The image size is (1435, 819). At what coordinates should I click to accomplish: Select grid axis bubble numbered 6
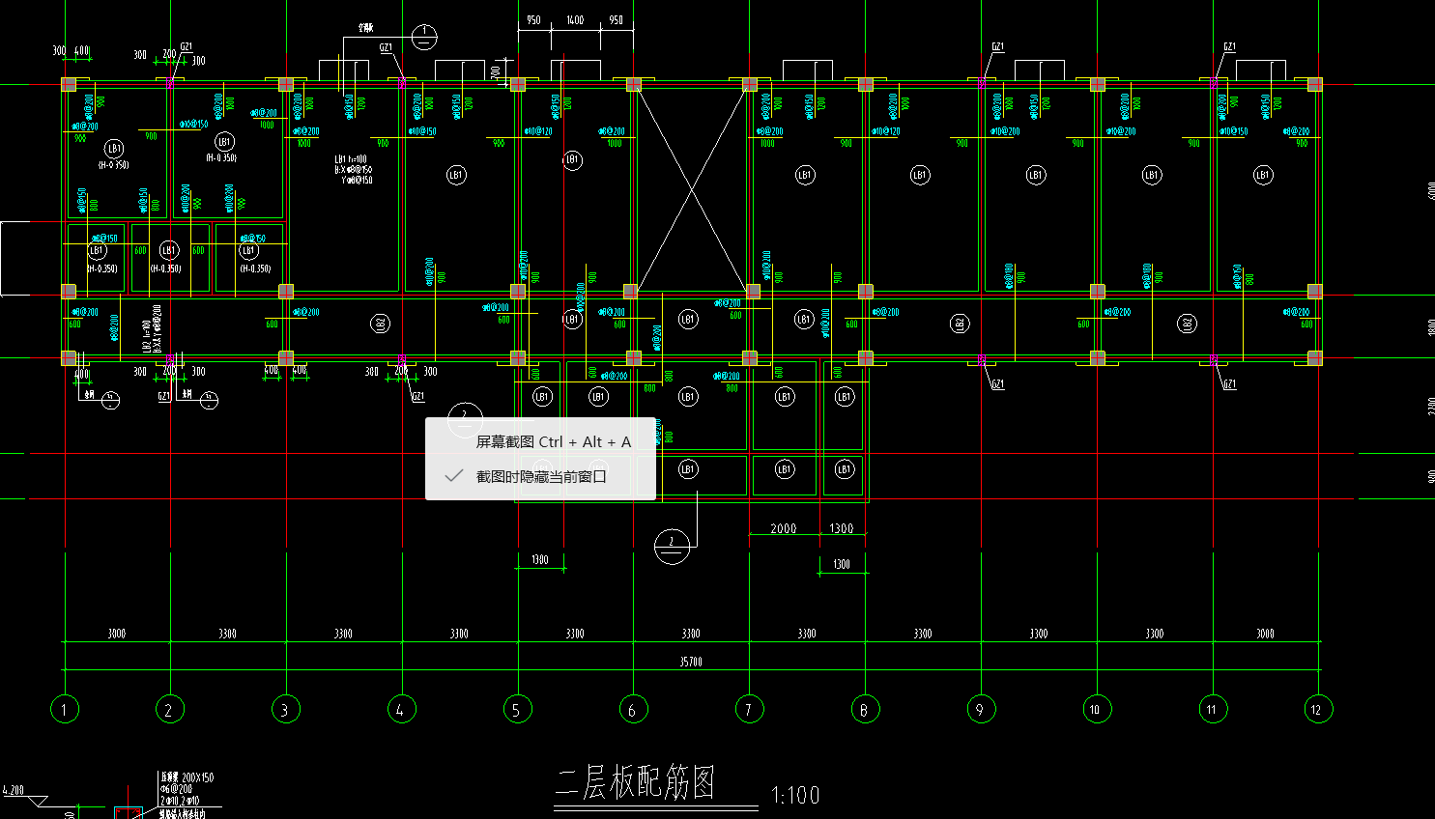(x=633, y=710)
